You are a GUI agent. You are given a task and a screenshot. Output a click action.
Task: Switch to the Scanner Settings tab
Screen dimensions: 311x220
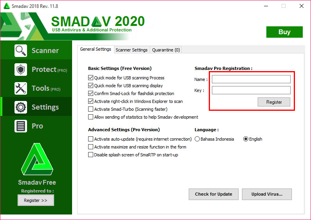[132, 50]
